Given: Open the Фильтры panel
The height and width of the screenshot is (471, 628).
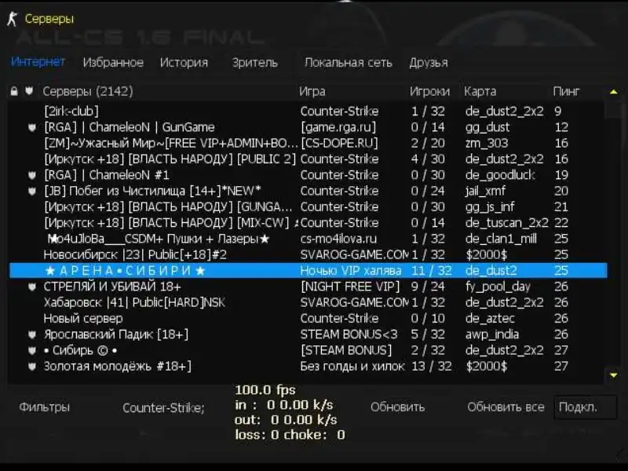Looking at the screenshot, I should (x=44, y=407).
